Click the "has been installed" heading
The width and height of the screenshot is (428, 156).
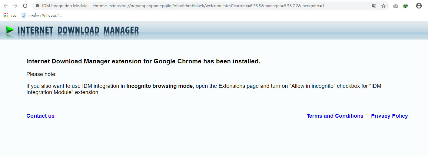(x=143, y=61)
